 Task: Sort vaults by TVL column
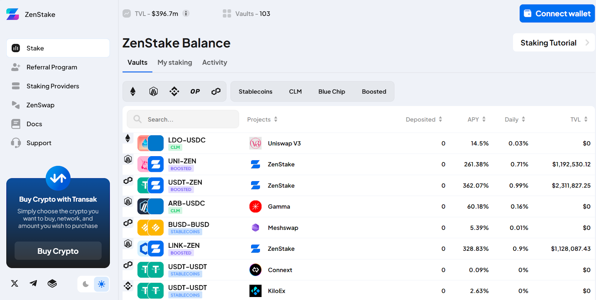click(x=579, y=119)
